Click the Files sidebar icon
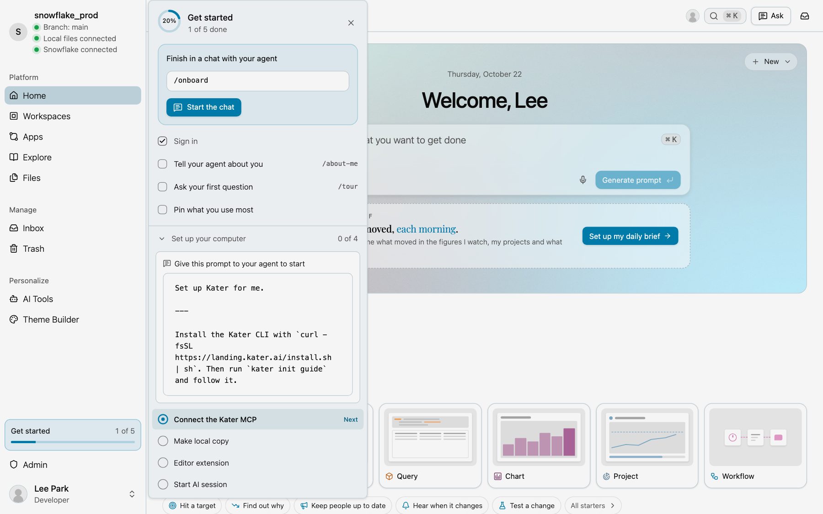This screenshot has width=823, height=514. tap(14, 178)
